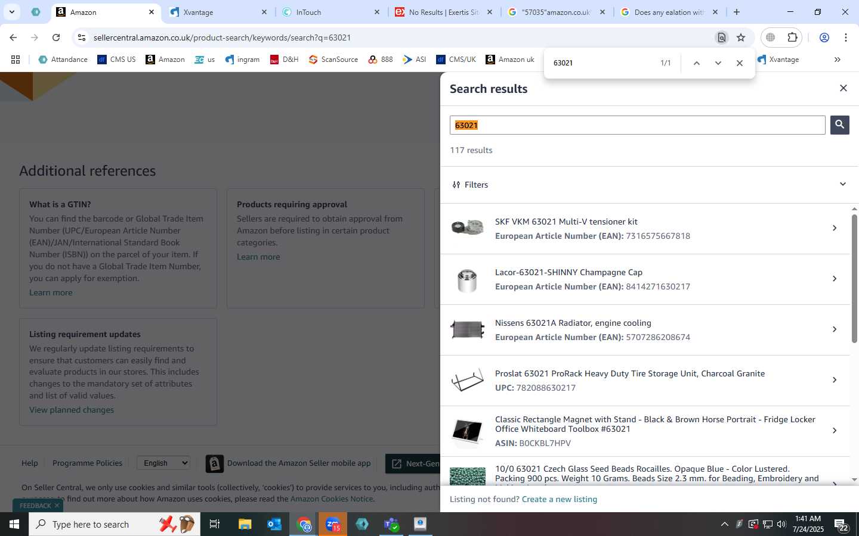Expand Nissens 63021A Radiator result
The width and height of the screenshot is (859, 536).
(835, 329)
